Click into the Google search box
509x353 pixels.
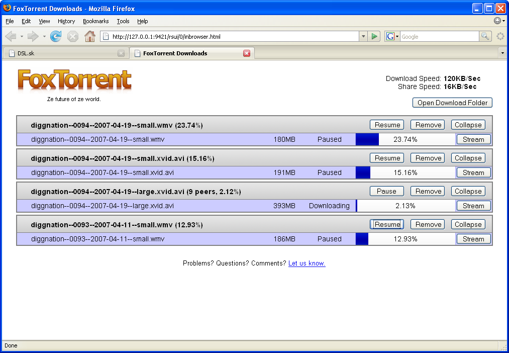point(440,36)
